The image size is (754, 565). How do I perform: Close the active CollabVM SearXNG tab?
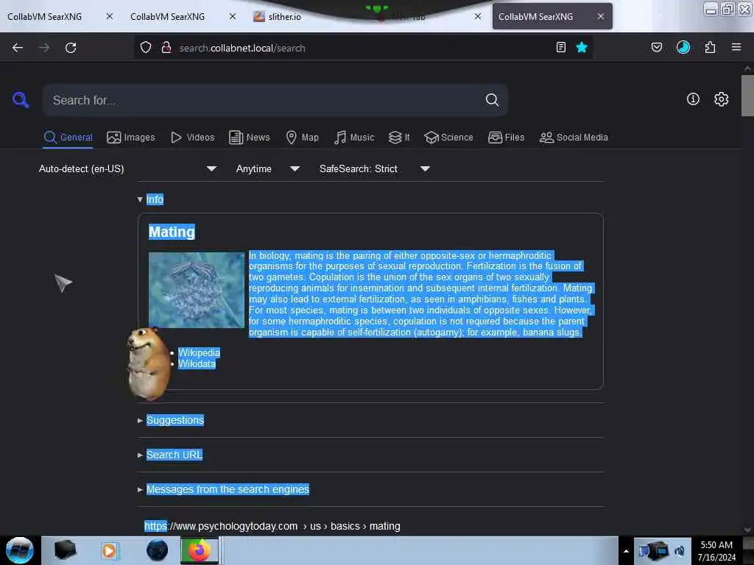(601, 16)
